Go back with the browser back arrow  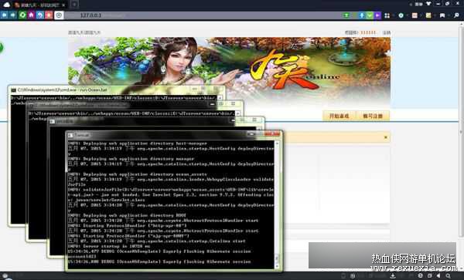(x=5, y=15)
